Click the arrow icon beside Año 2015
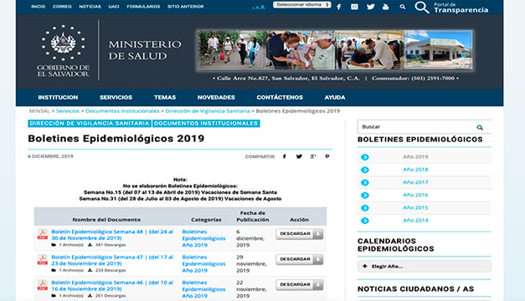 pos(365,208)
